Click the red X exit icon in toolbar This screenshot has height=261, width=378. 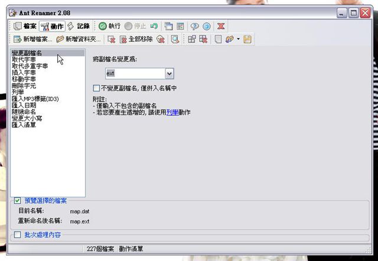[221, 26]
